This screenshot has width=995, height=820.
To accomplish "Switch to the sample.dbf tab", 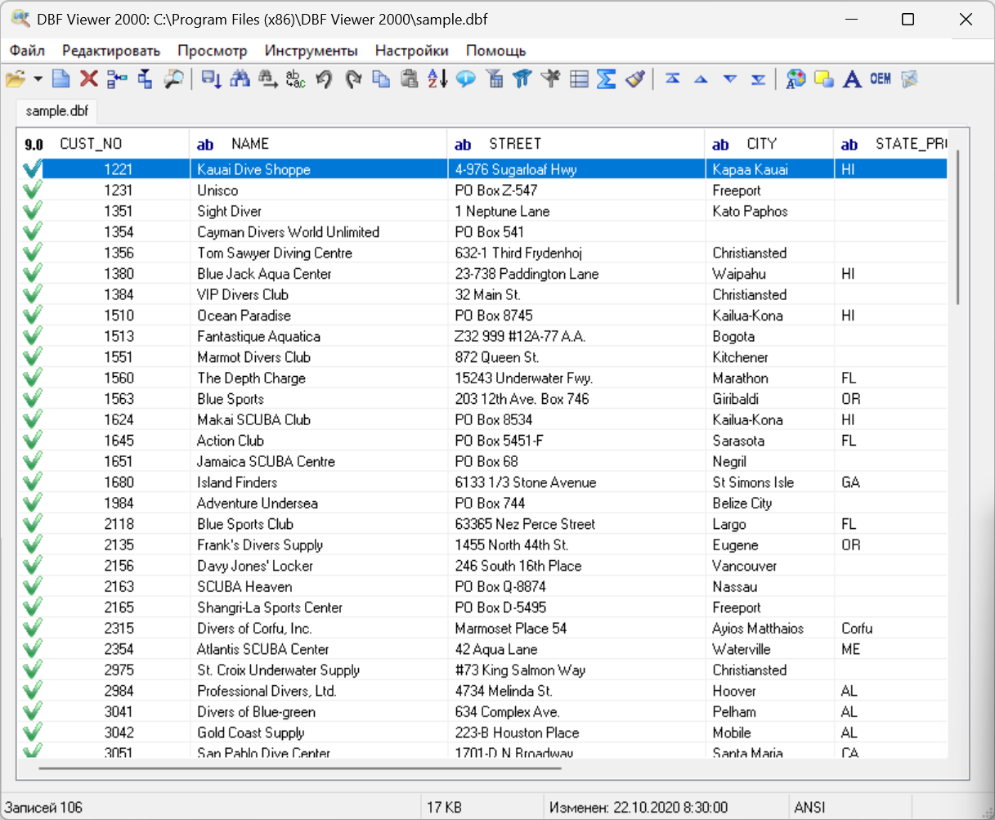I will pyautogui.click(x=56, y=110).
